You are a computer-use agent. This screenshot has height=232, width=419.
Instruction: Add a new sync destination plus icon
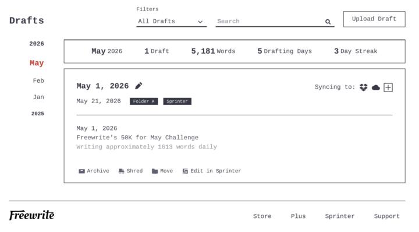[388, 87]
